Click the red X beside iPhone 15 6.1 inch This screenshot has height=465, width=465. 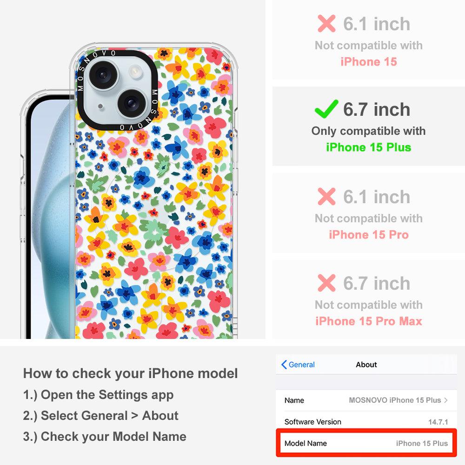pos(326,23)
